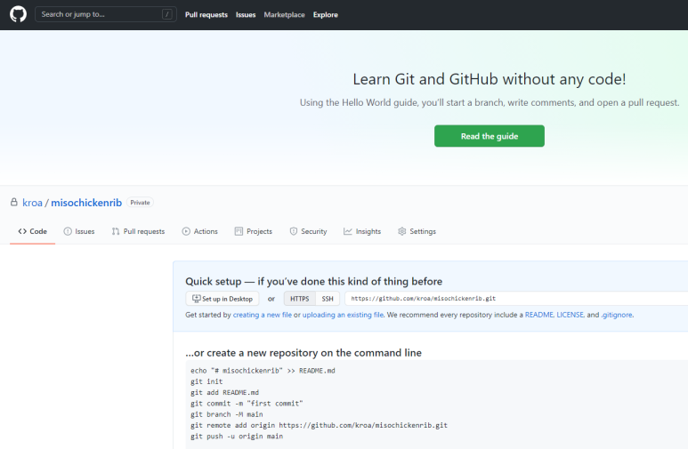The image size is (688, 449).
Task: Open the LICENSE recommendation link
Action: (570, 315)
